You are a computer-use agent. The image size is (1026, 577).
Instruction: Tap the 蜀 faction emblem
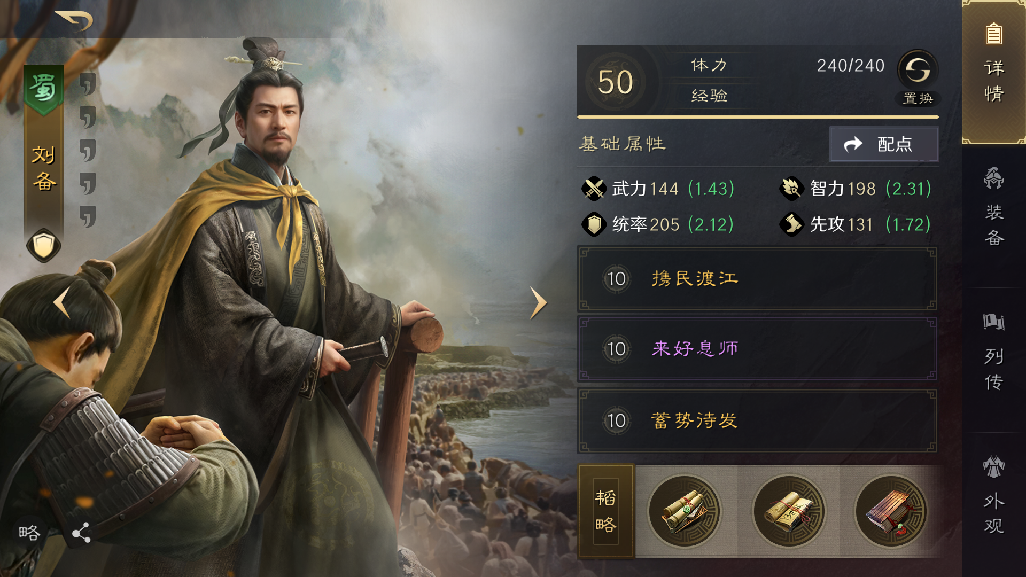click(x=44, y=89)
